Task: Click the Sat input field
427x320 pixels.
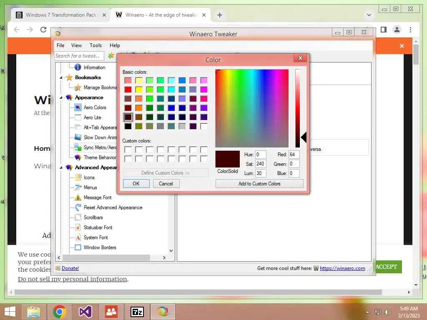Action: 261,164
